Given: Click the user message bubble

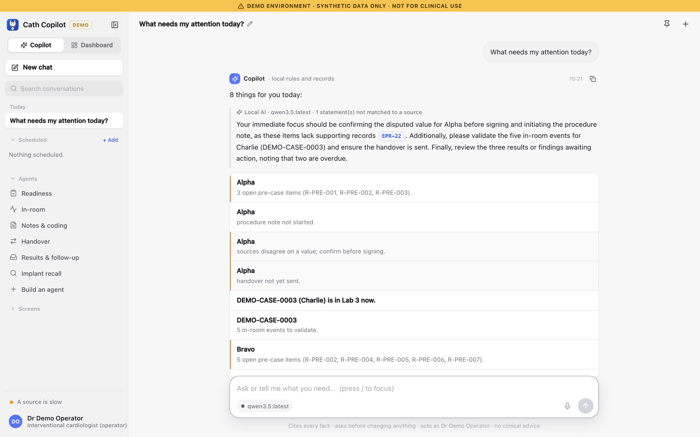Looking at the screenshot, I should (x=541, y=52).
